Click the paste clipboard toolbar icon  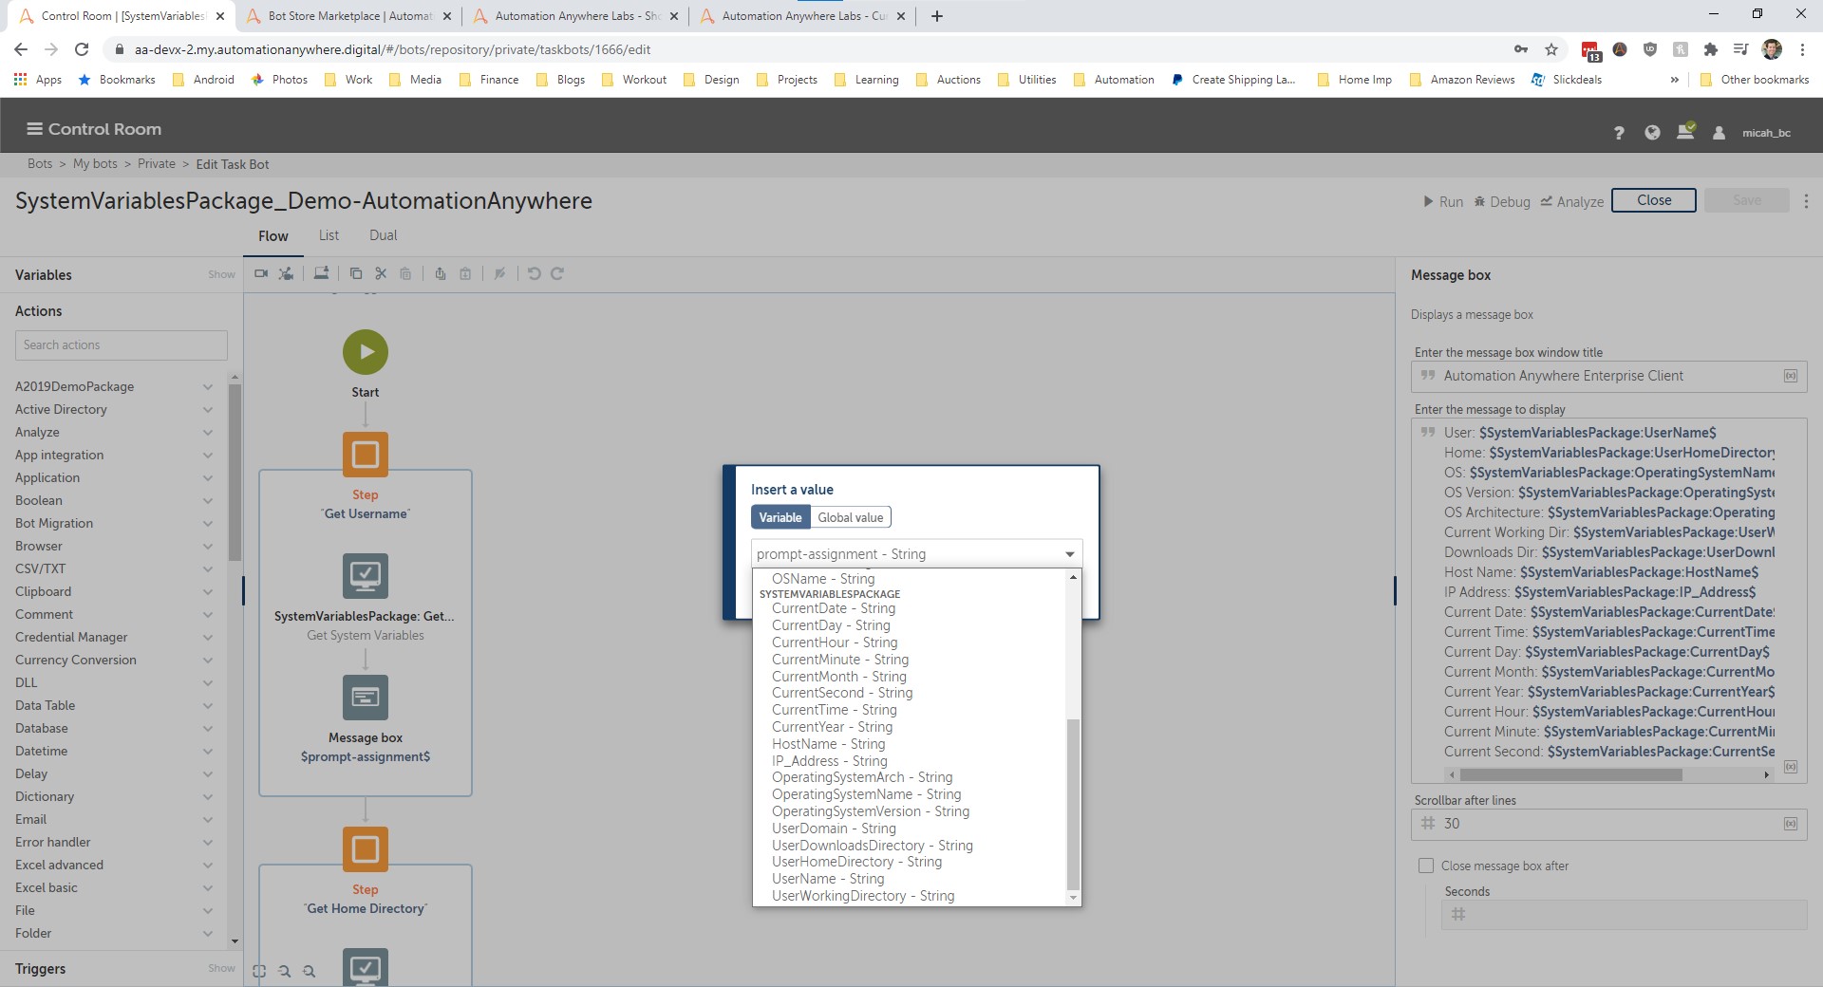[x=405, y=273]
